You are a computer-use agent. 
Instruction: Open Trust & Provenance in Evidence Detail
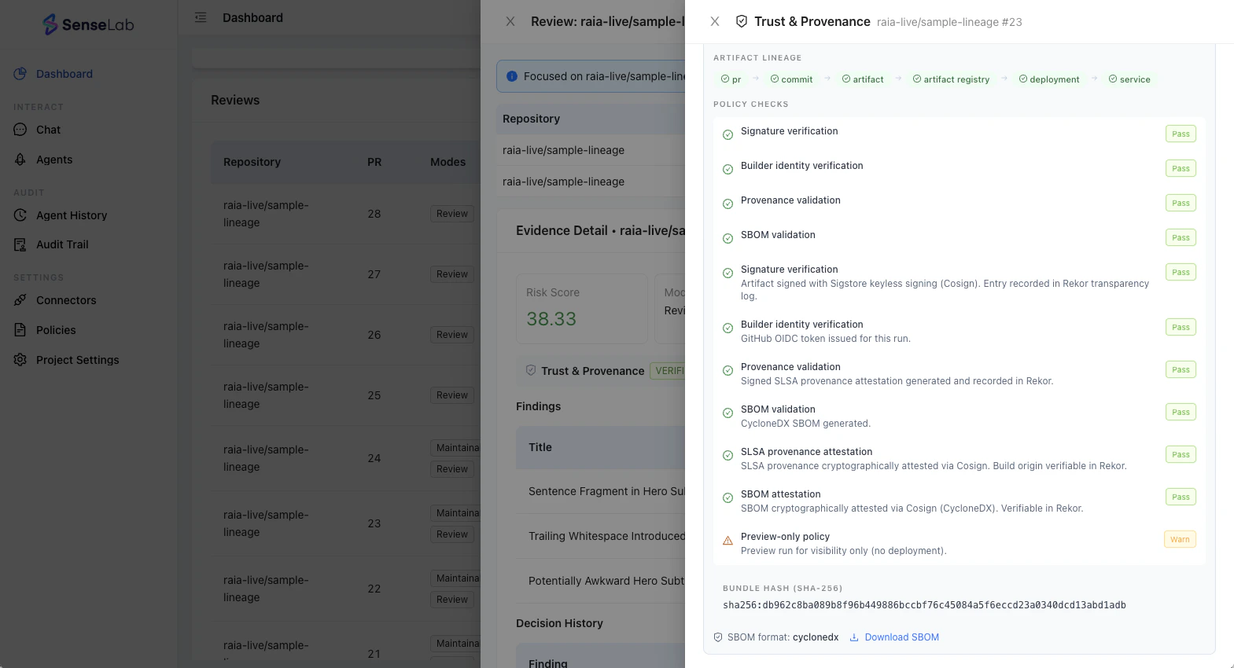(592, 371)
